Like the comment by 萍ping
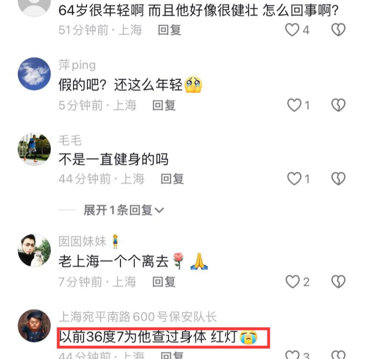 294,105
